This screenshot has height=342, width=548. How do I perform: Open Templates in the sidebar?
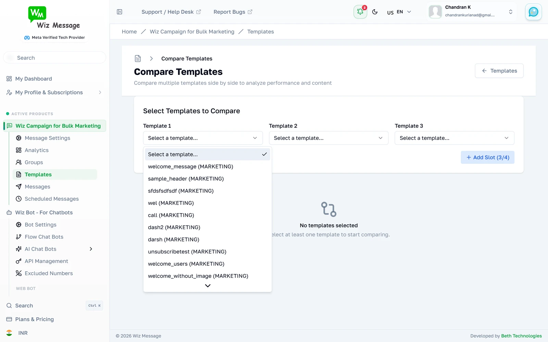[x=55, y=174]
